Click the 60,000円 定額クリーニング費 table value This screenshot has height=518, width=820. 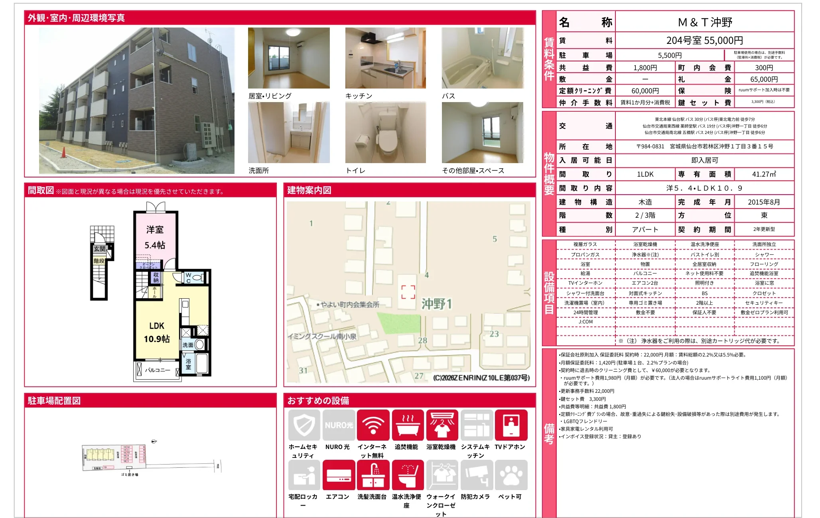coord(645,91)
